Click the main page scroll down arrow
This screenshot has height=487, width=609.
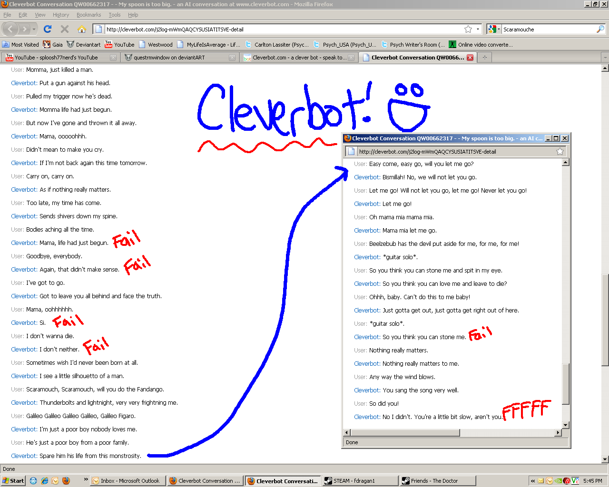point(605,459)
